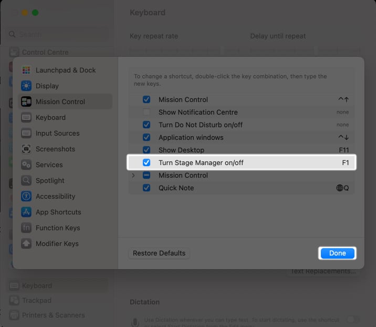Select control-up shortcut for Mission Control

(x=343, y=99)
